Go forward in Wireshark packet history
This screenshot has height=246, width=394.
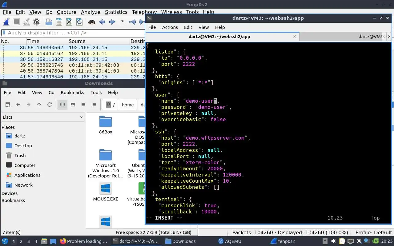point(112,22)
